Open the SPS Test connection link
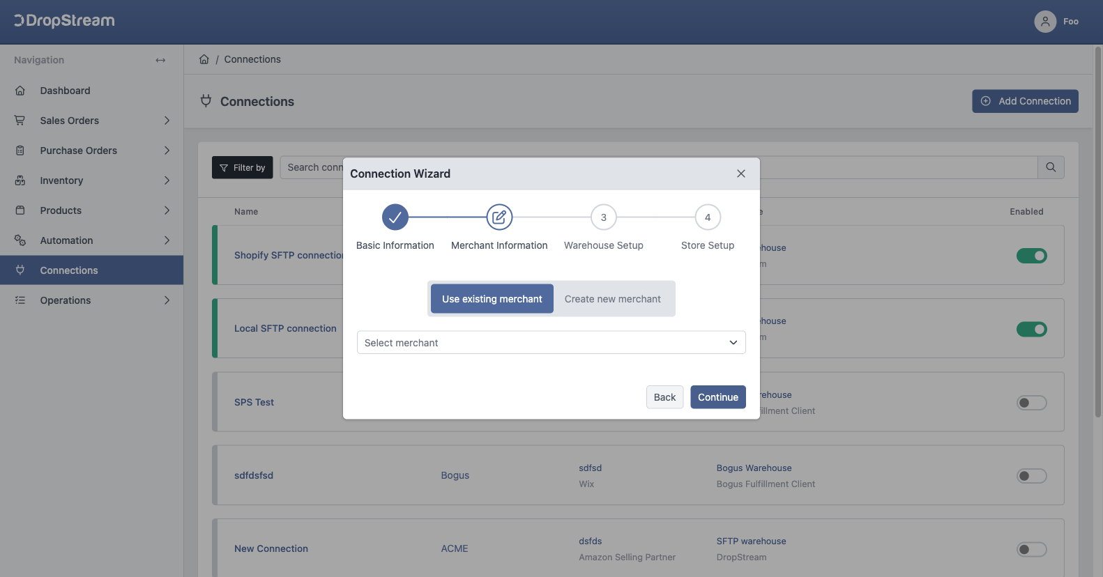The height and width of the screenshot is (577, 1103). pyautogui.click(x=254, y=402)
